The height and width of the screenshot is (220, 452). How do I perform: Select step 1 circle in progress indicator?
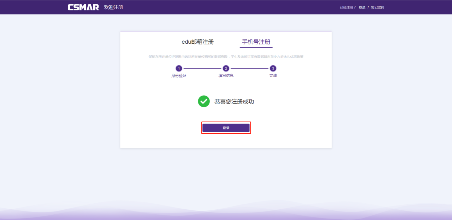[179, 68]
